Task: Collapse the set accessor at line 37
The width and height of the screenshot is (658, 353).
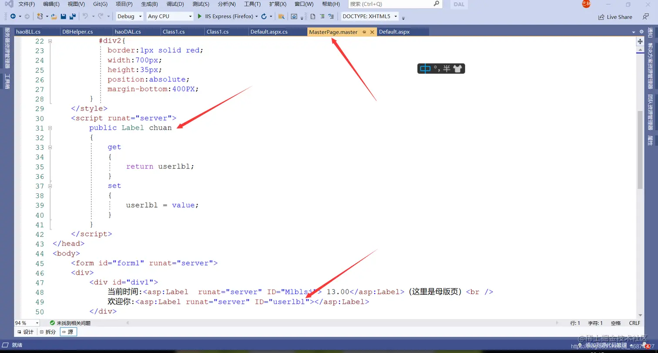Action: [50, 186]
